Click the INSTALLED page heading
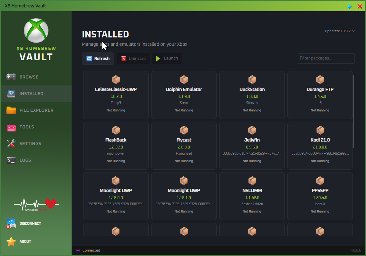The height and width of the screenshot is (256, 366). point(106,35)
